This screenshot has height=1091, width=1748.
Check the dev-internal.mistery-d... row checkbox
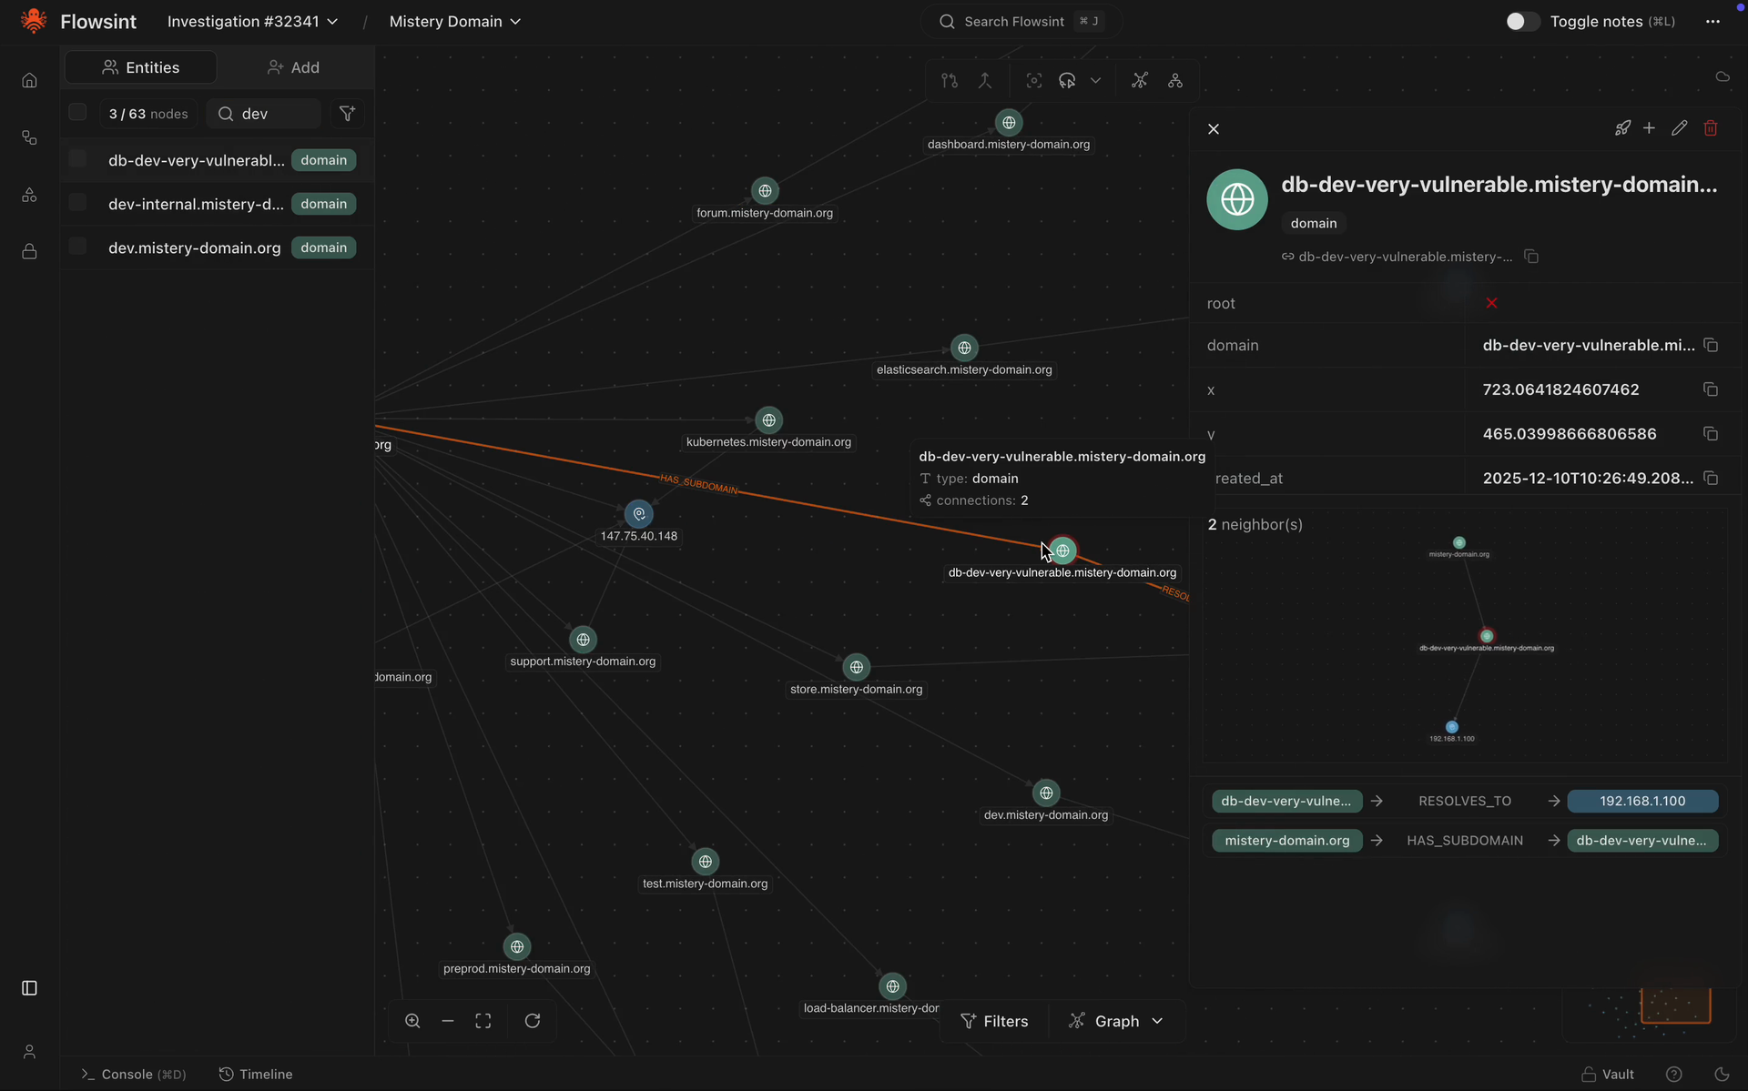(77, 203)
